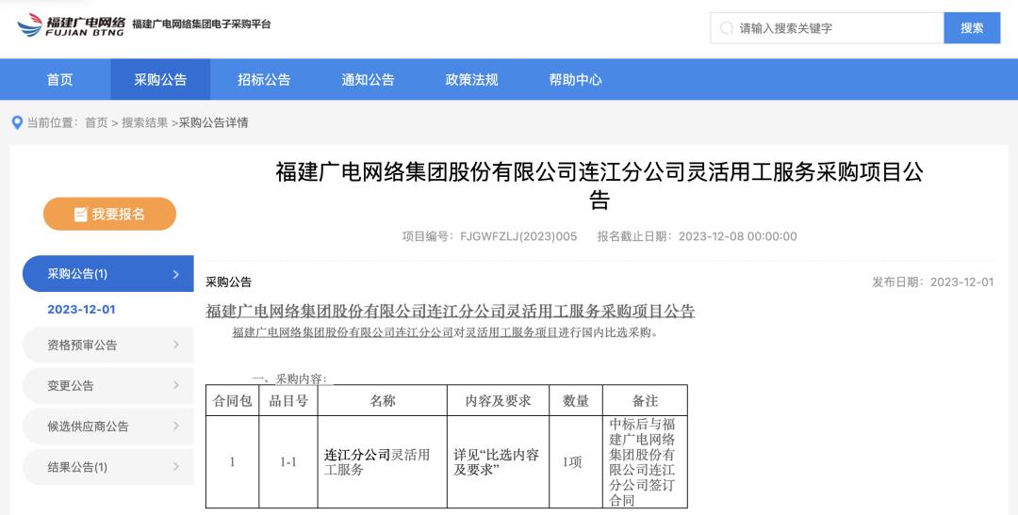Click the 1项 quantity cell
The image size is (1018, 515).
point(576,462)
